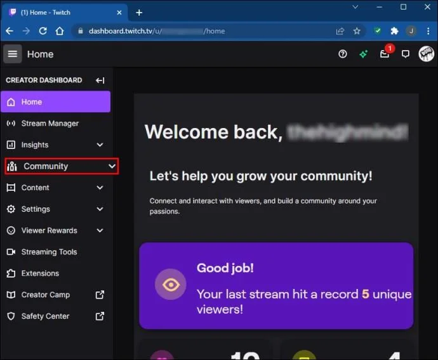The height and width of the screenshot is (360, 438).
Task: Go to Home in the sidebar
Action: pos(56,102)
